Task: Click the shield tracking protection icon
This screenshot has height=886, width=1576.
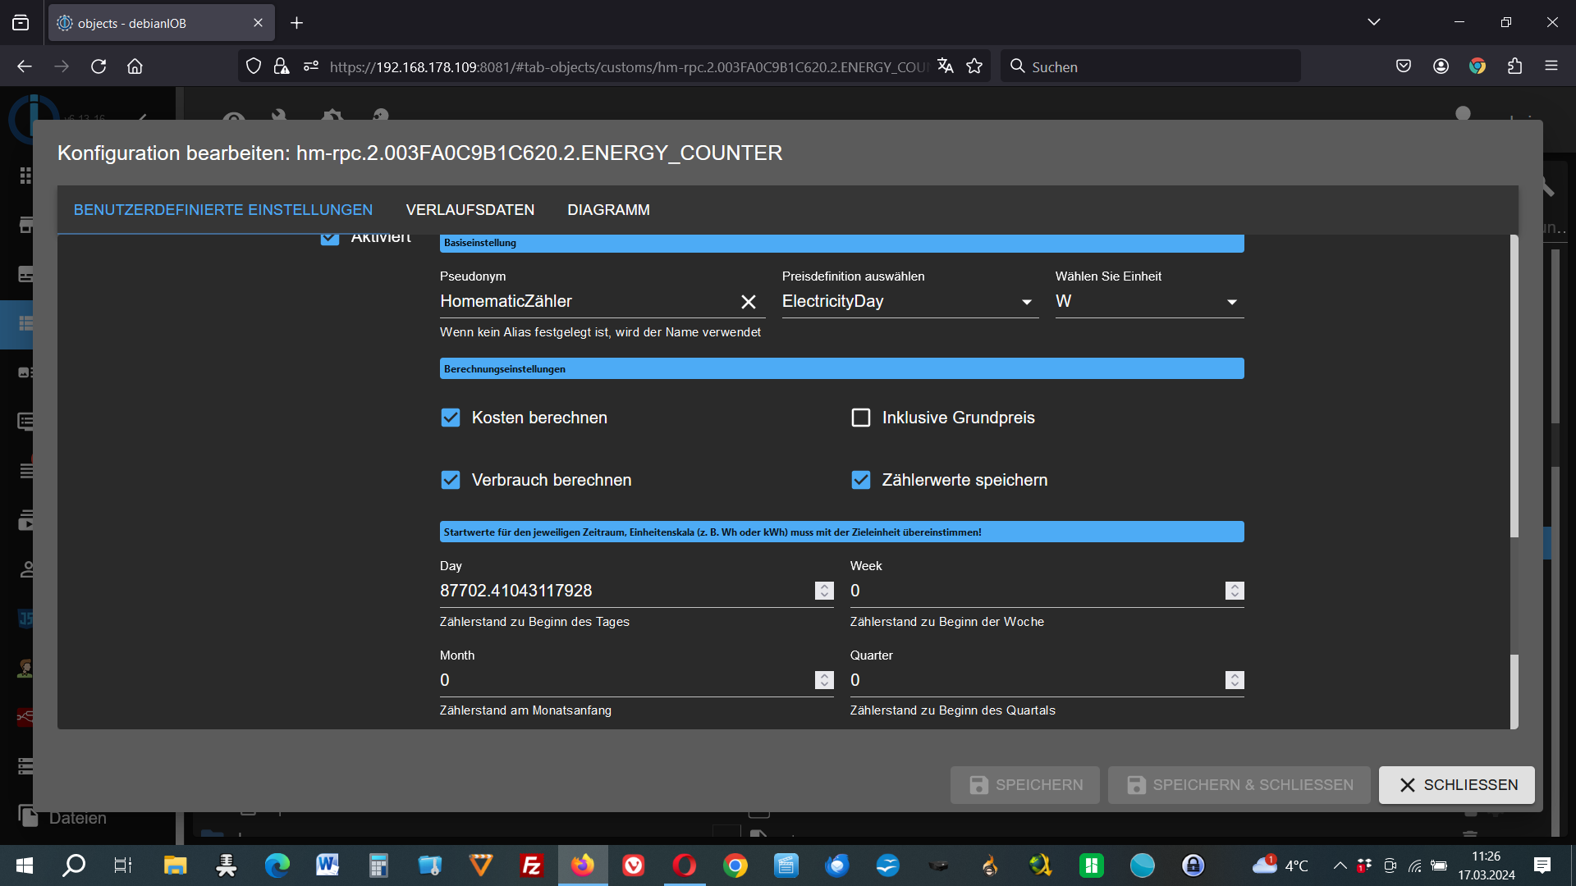Action: pyautogui.click(x=254, y=66)
